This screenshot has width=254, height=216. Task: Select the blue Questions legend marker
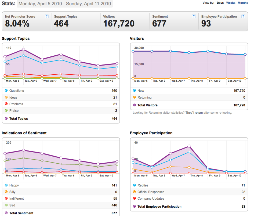(x=6, y=91)
